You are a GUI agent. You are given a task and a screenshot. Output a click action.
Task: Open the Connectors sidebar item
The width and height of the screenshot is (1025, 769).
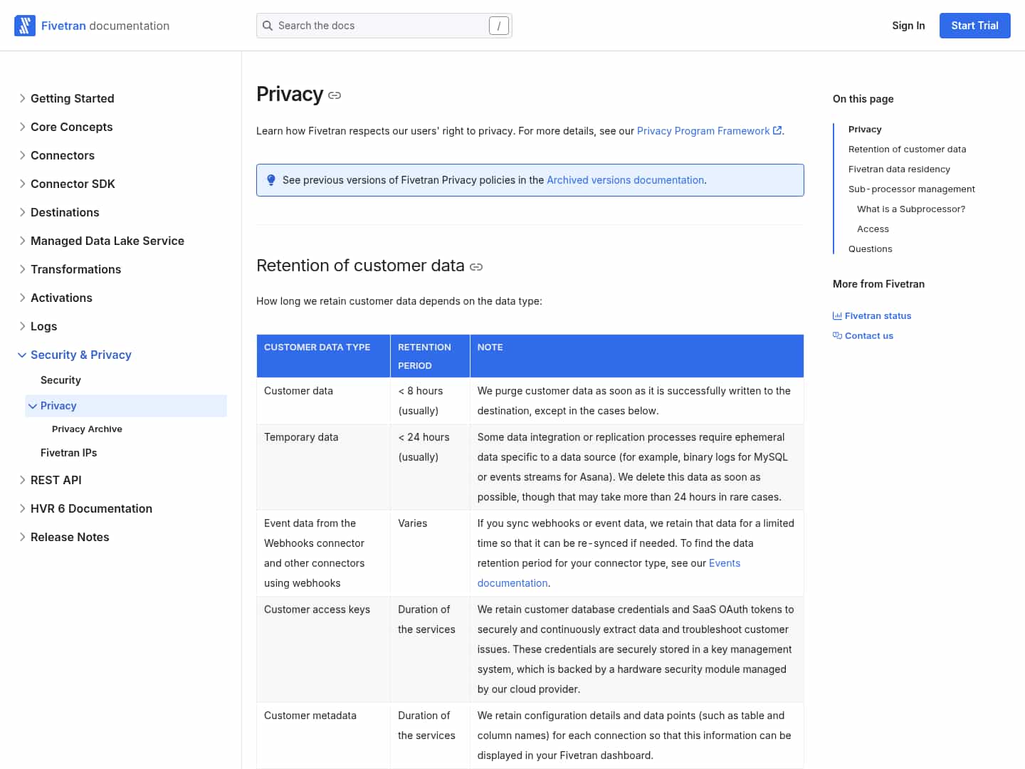coord(63,155)
